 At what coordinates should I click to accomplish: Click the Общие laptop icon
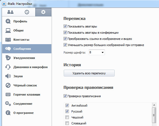pos(8,30)
